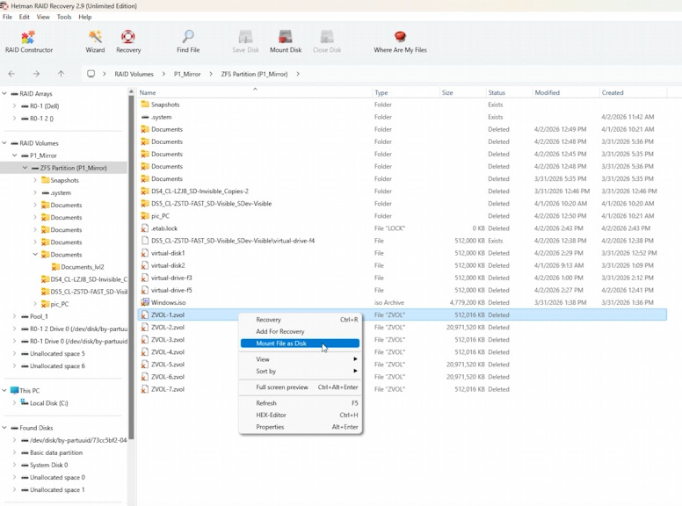Viewport: 682px width, 506px height.
Task: Choose Refresh in the context menu
Action: [x=300, y=403]
